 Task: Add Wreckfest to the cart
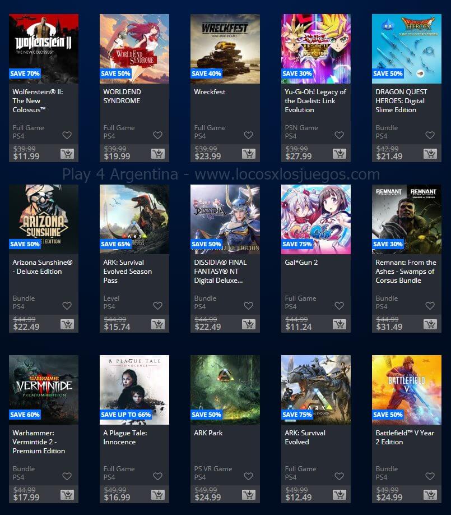pos(249,153)
